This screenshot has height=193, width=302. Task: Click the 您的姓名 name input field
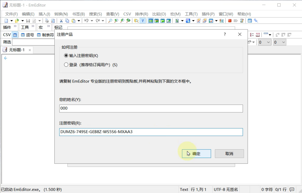tap(151, 109)
